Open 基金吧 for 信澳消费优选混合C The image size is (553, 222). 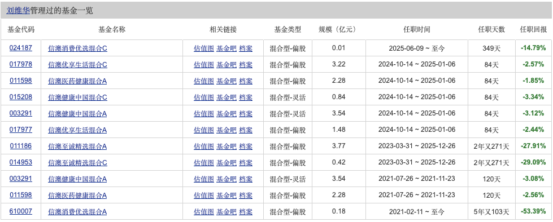(x=227, y=48)
